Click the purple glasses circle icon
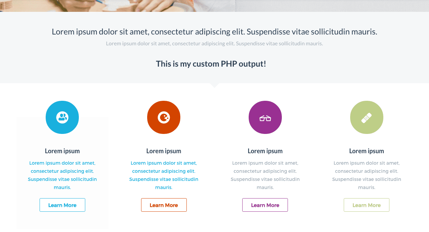 click(x=265, y=117)
